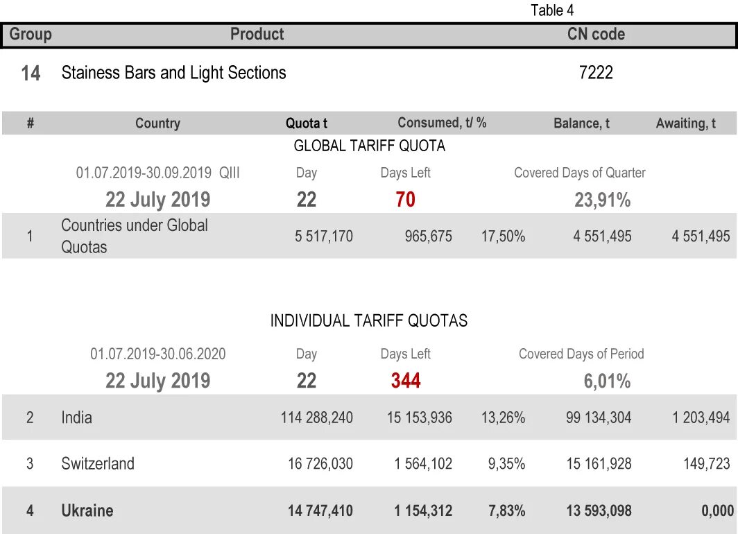Click the India row country cell

point(77,417)
